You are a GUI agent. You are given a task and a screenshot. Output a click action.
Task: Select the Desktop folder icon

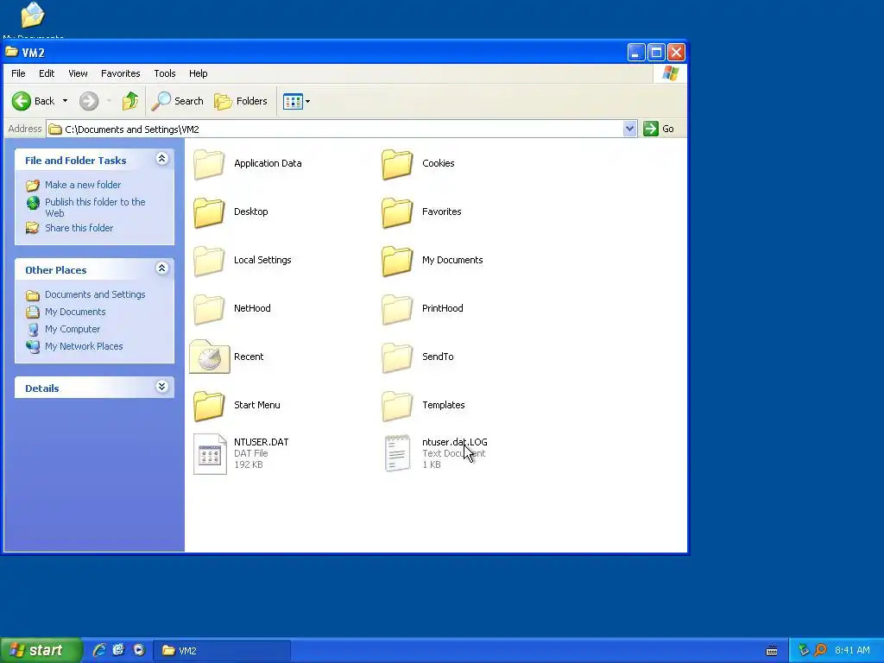pyautogui.click(x=209, y=212)
